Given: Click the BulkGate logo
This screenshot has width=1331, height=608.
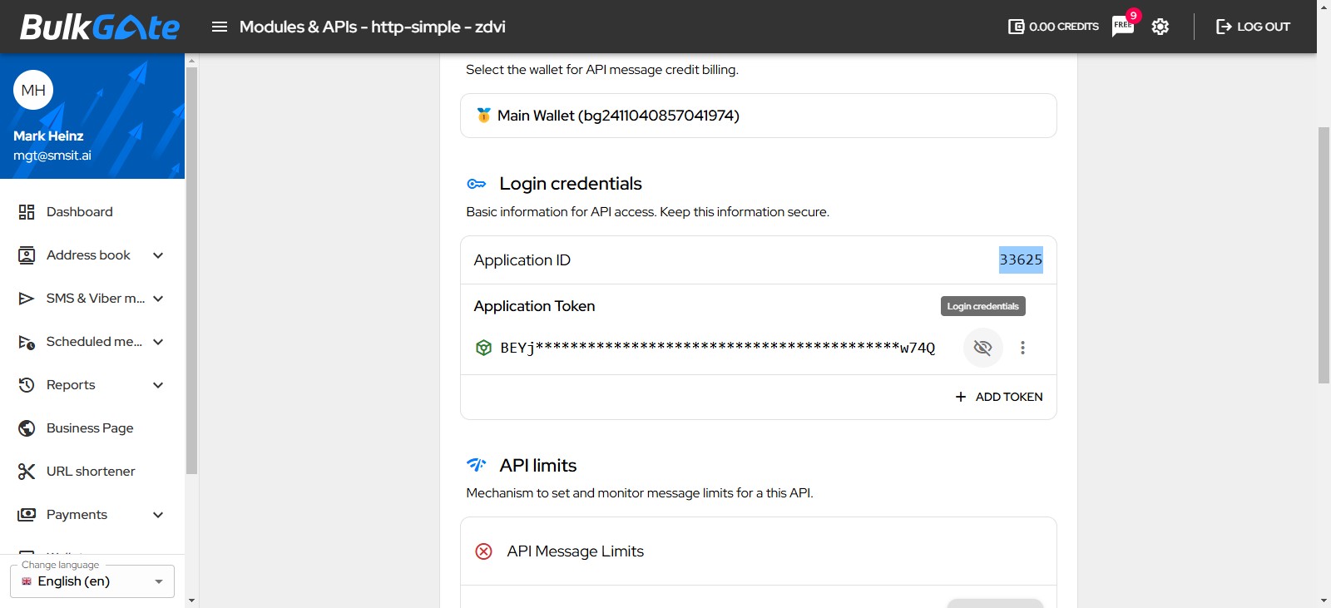Looking at the screenshot, I should [x=100, y=27].
